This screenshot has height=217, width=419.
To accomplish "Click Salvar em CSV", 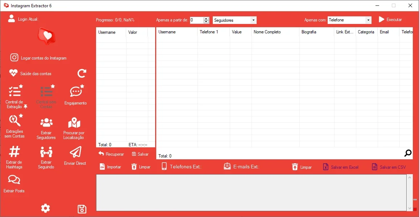I will click(389, 167).
